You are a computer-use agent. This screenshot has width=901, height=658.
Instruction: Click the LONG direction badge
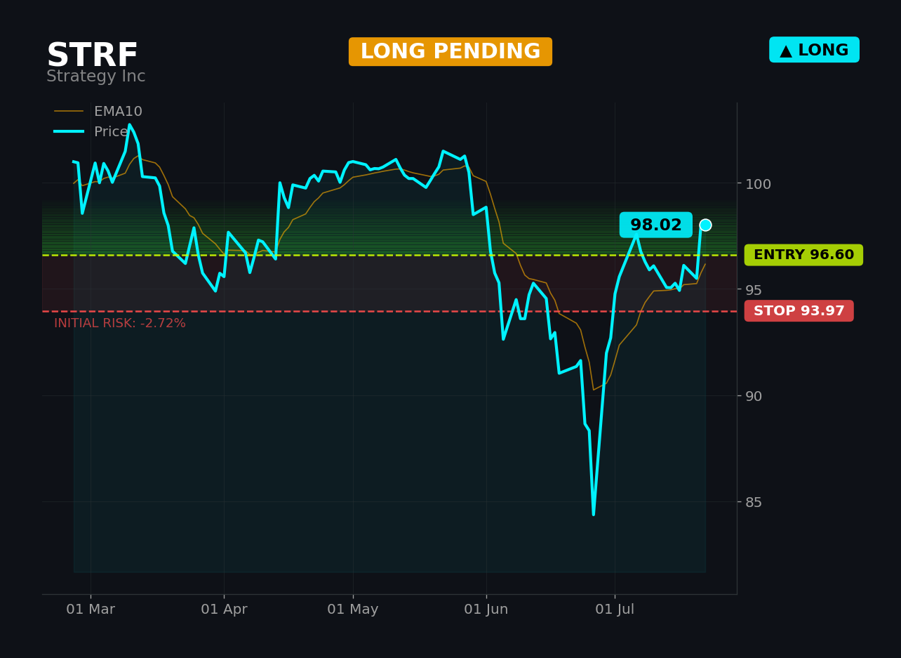pos(814,50)
